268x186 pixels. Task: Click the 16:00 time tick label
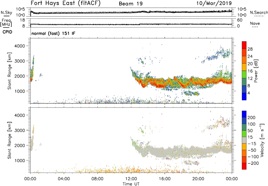[164, 179]
